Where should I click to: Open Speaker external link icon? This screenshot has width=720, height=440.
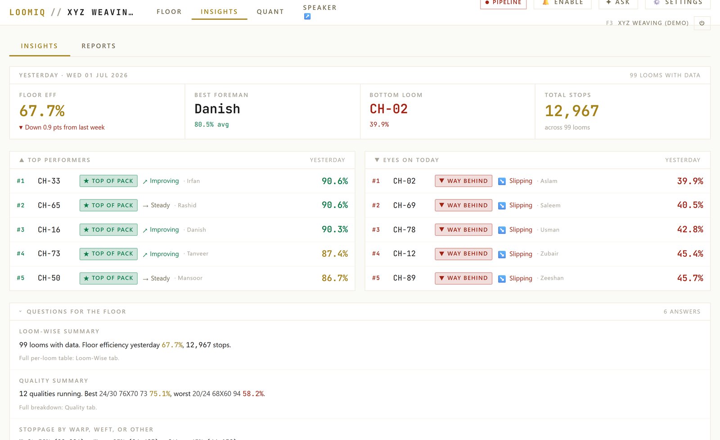click(x=307, y=16)
